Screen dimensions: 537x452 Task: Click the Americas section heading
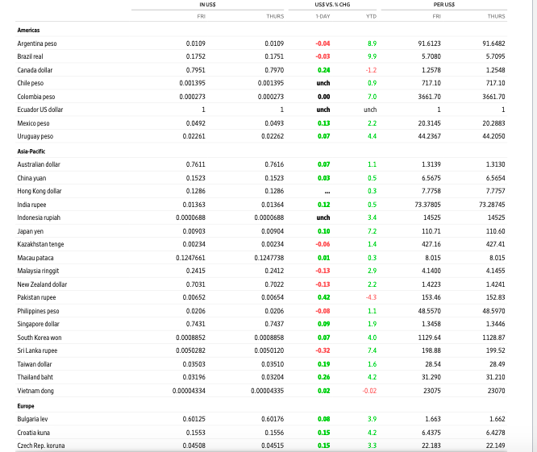[x=28, y=30]
